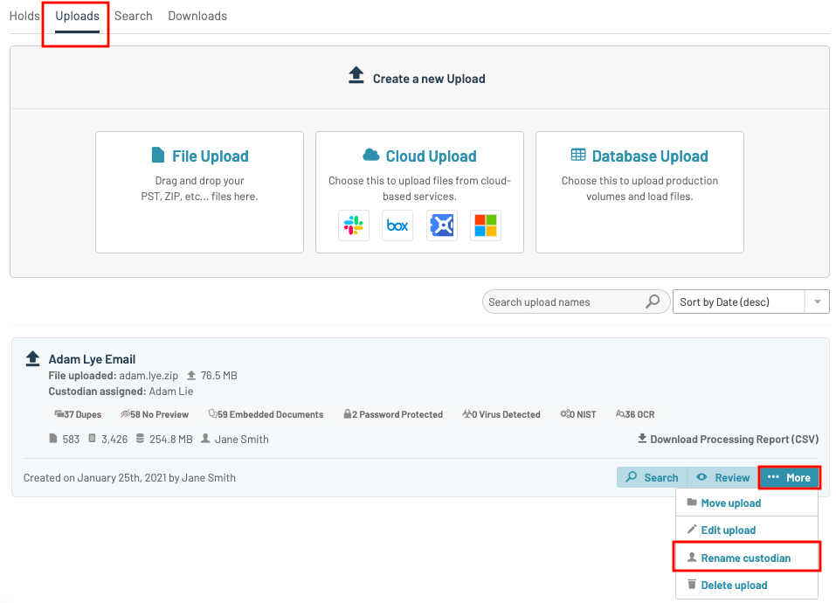The height and width of the screenshot is (603, 836).
Task: Click the 254.8 MB storage icon
Action: [x=141, y=438]
